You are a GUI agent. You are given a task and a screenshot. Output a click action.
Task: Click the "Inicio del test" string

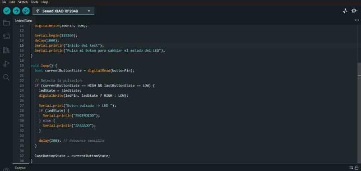tap(82, 45)
